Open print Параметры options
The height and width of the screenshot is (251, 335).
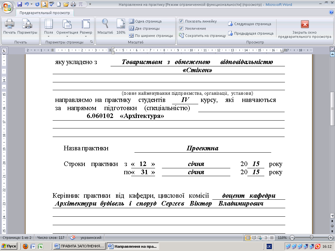click(27, 26)
